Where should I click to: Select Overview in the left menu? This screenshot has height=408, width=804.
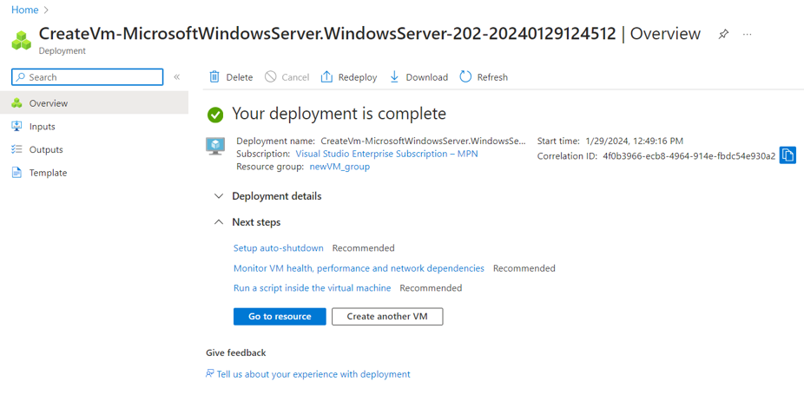click(94, 103)
